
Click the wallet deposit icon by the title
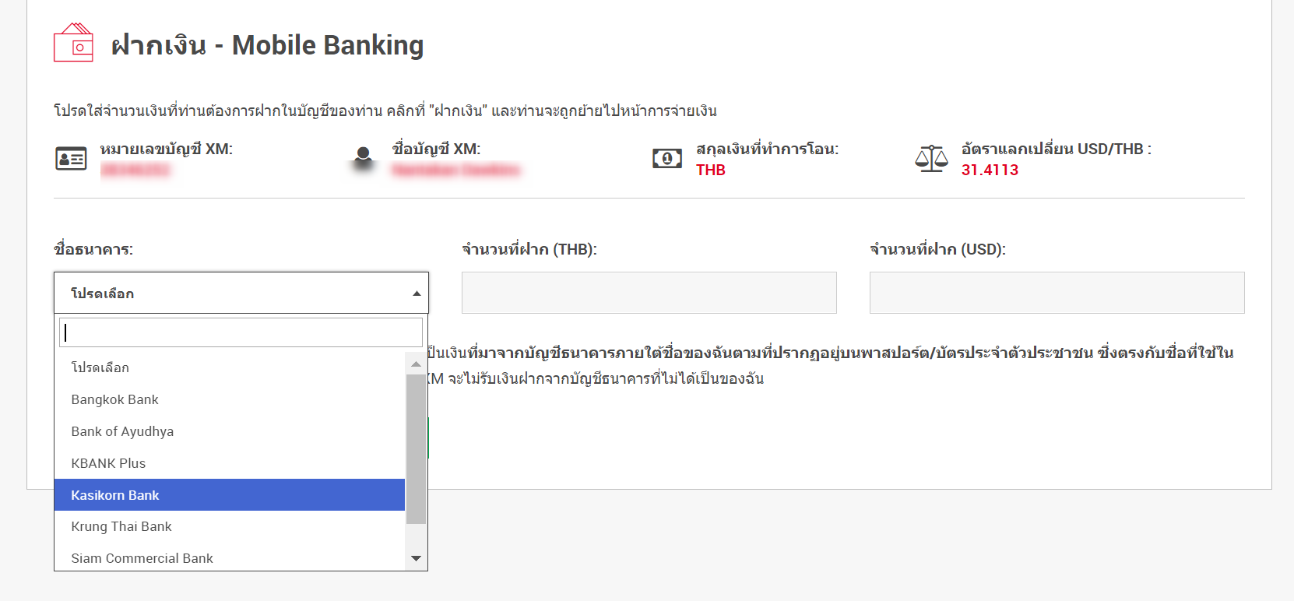pyautogui.click(x=73, y=42)
